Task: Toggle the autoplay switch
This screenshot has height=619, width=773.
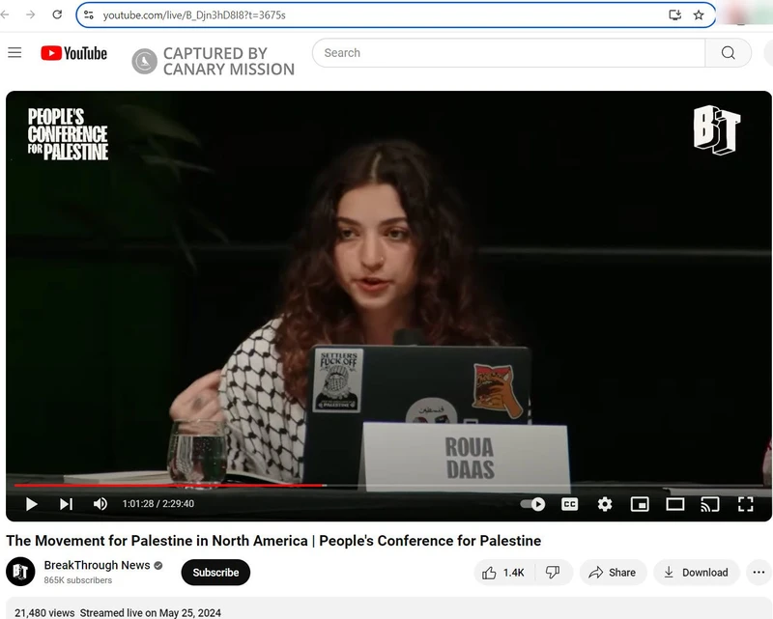Action: pos(532,504)
